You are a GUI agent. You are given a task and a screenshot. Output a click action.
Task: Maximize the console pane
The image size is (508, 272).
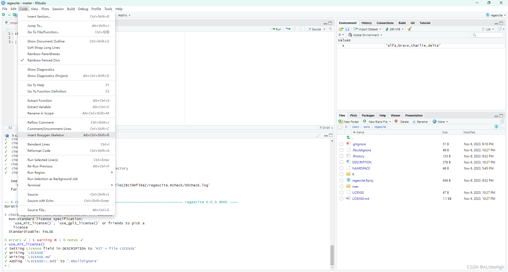[x=331, y=135]
